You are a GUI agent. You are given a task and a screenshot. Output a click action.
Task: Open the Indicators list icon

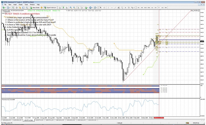point(86,8)
